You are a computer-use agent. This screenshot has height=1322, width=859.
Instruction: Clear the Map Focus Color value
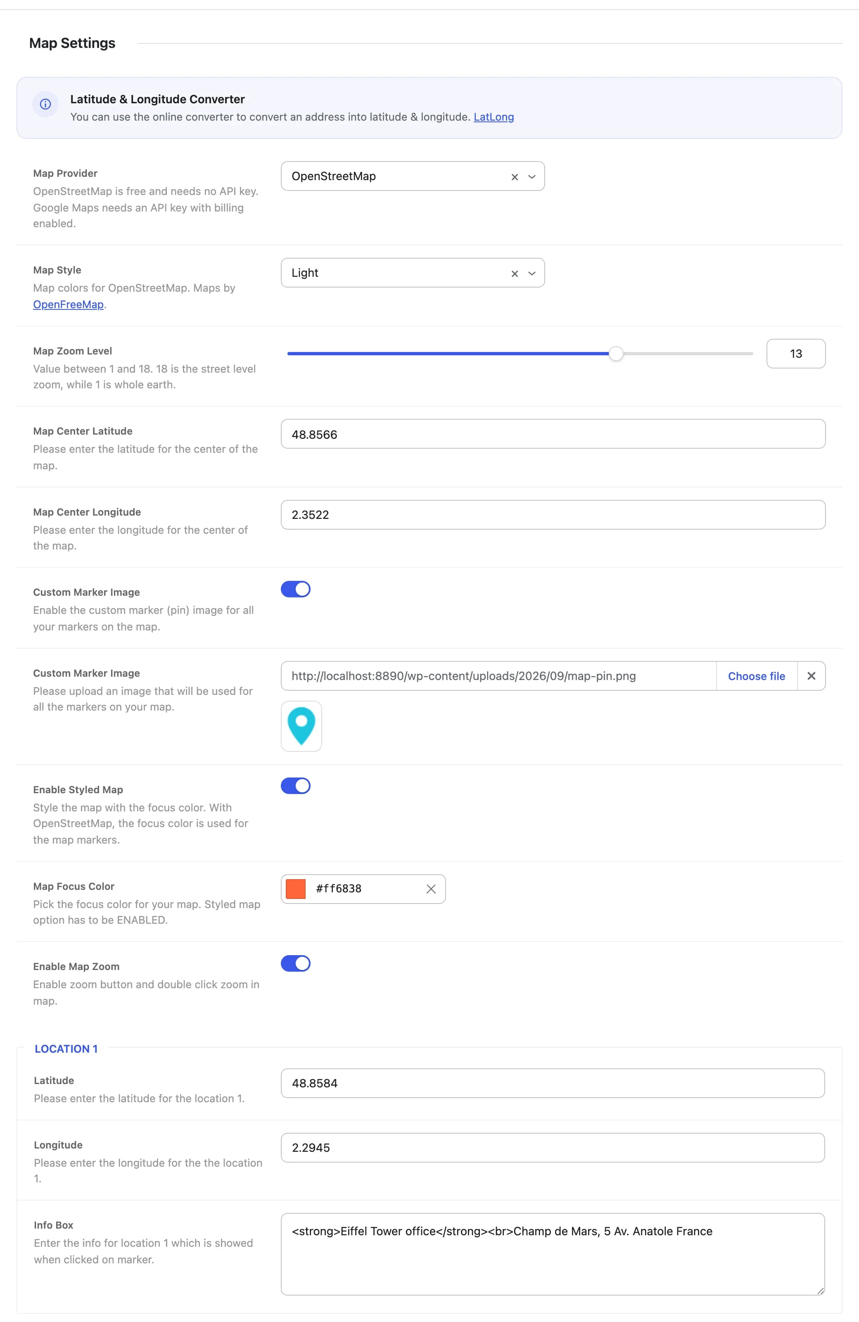[x=431, y=889]
